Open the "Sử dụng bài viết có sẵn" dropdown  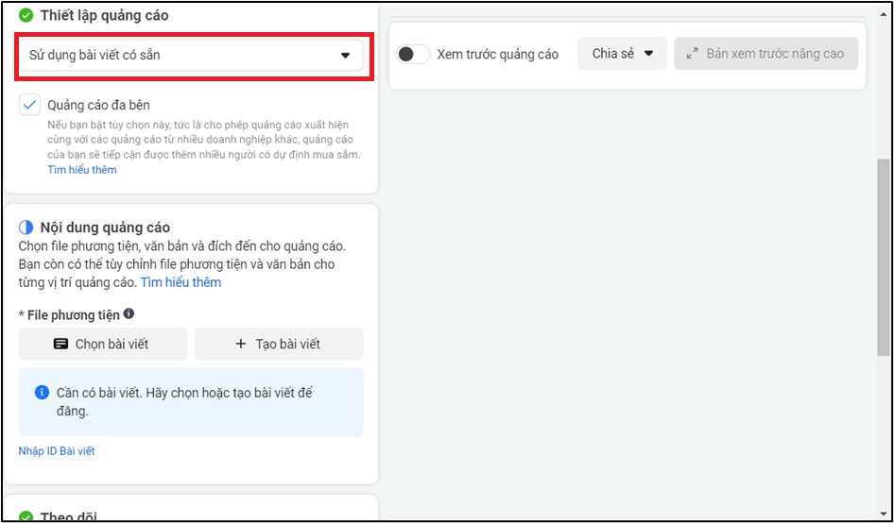pyautogui.click(x=191, y=56)
